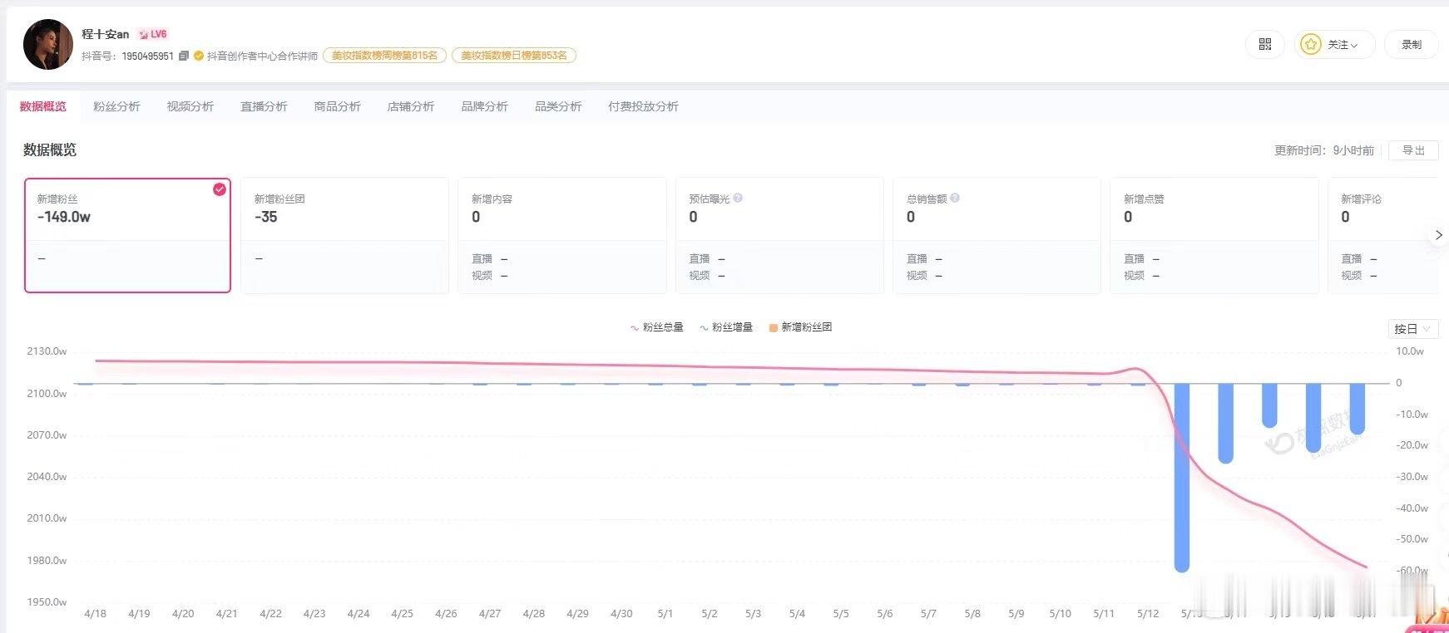Switch to the 粉丝分析 tab
The width and height of the screenshot is (1449, 633).
pos(116,106)
